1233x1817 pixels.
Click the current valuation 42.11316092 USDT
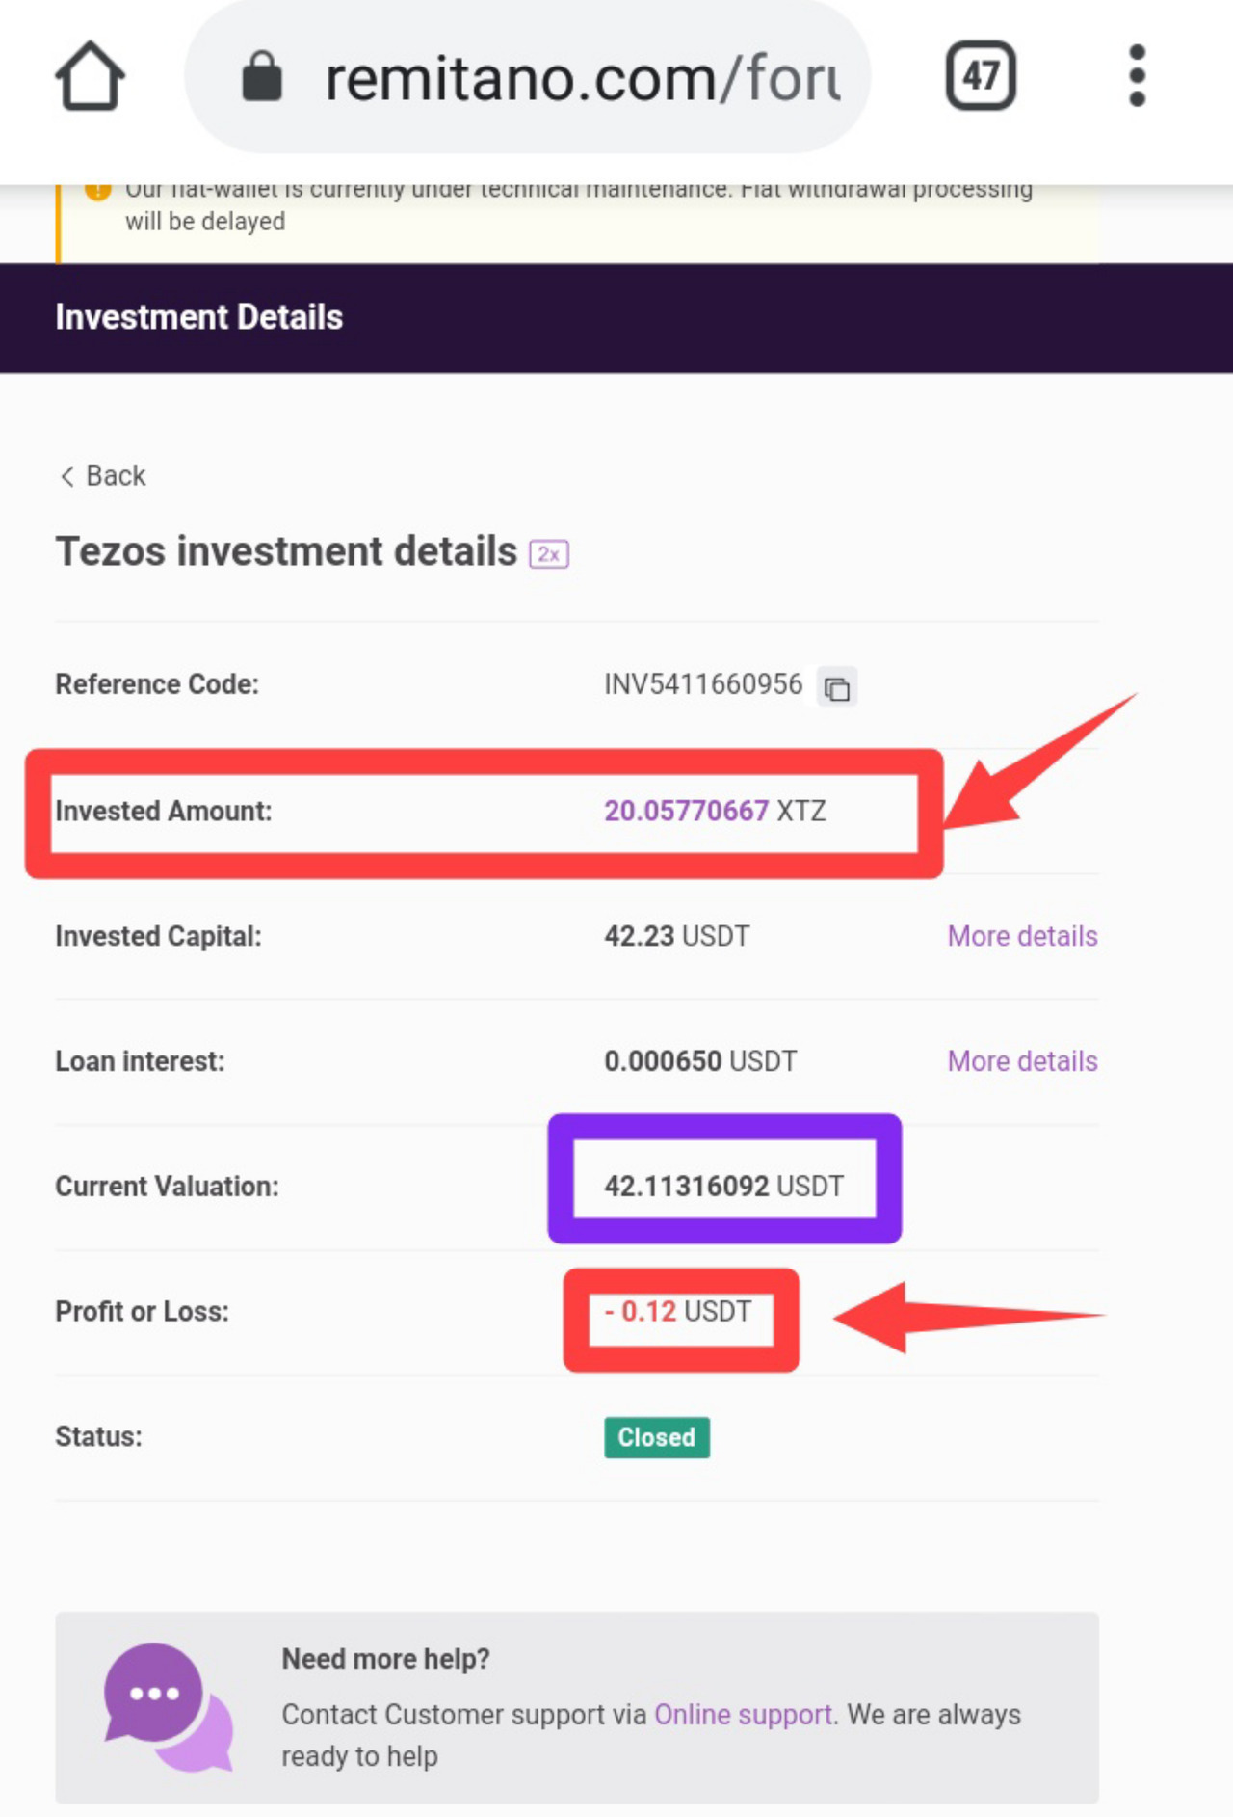click(723, 1186)
